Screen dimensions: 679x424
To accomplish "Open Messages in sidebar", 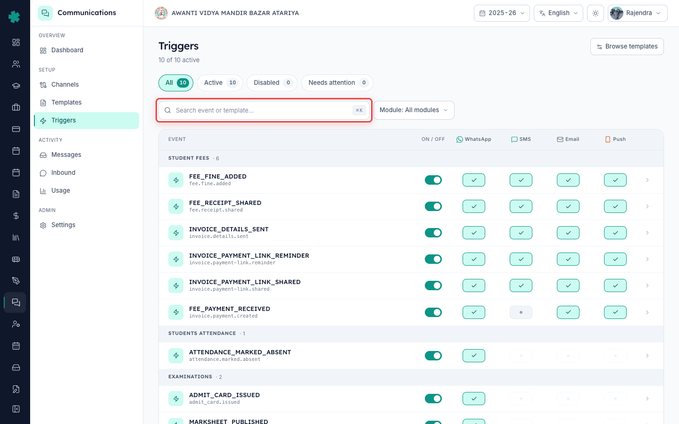I will 86,155.
